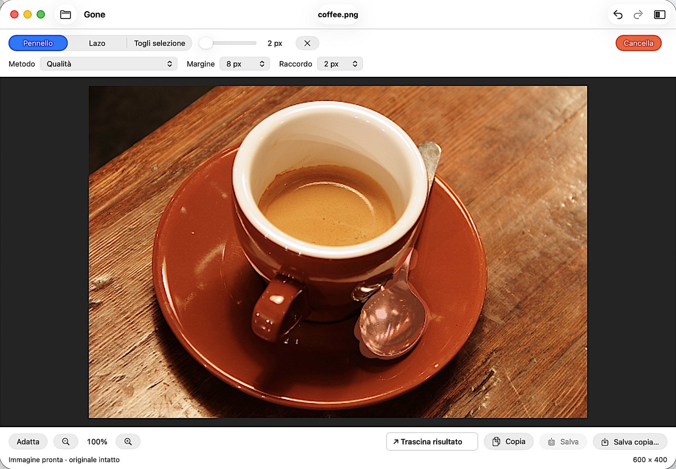Click the Immagine pronta status text
The width and height of the screenshot is (676, 469).
(64, 460)
